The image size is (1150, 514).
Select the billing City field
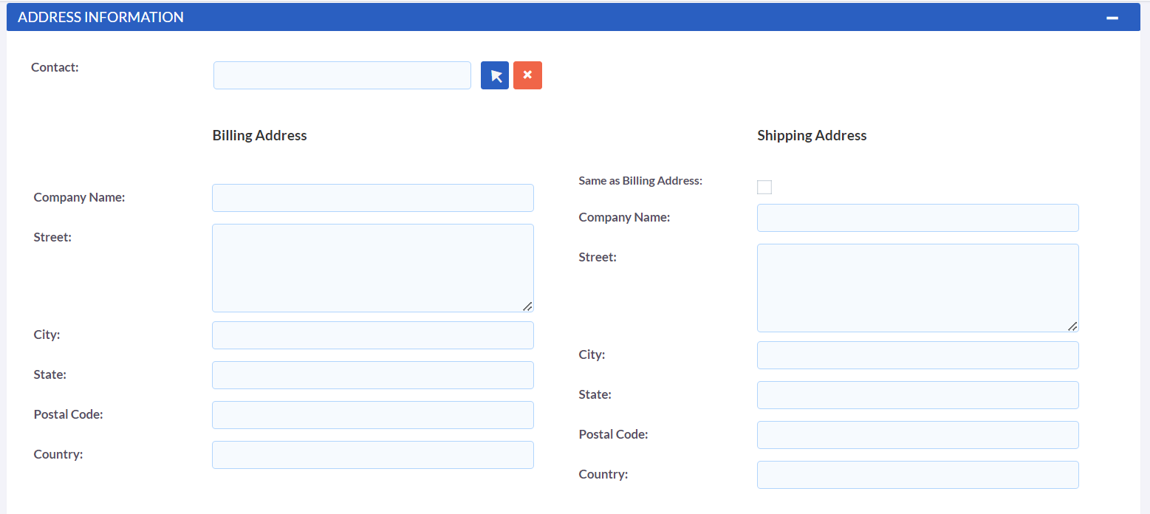(372, 335)
